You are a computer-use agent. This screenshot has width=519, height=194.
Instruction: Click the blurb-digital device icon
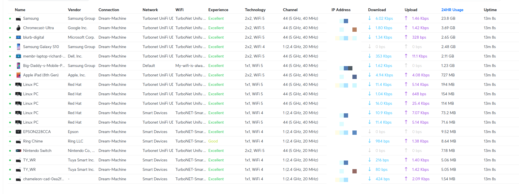18,37
